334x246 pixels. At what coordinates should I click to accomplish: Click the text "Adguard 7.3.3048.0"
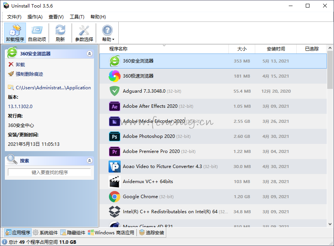[x=144, y=91]
